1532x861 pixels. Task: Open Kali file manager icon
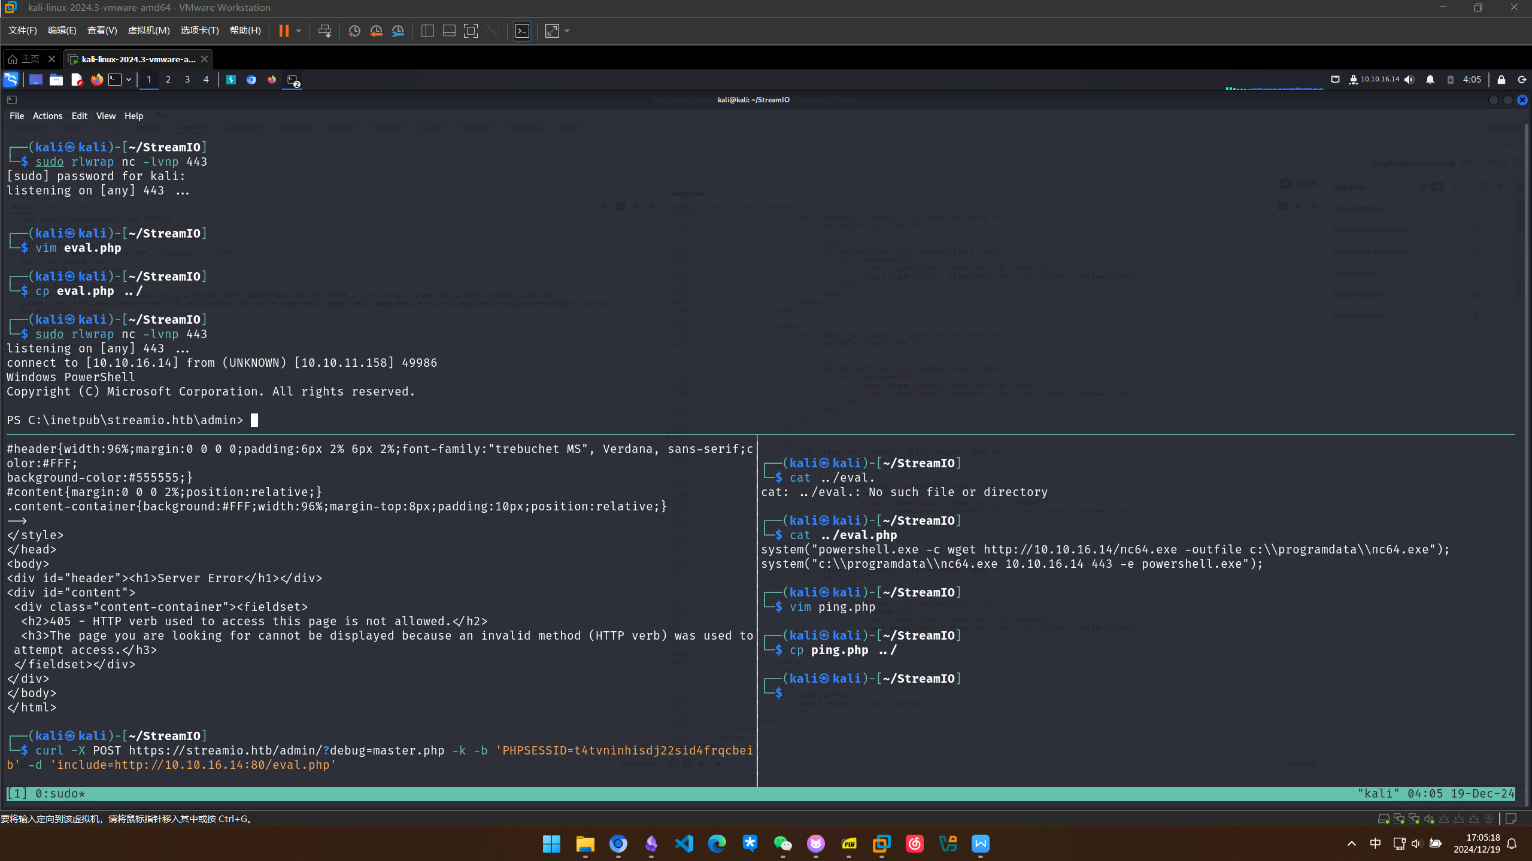click(56, 80)
